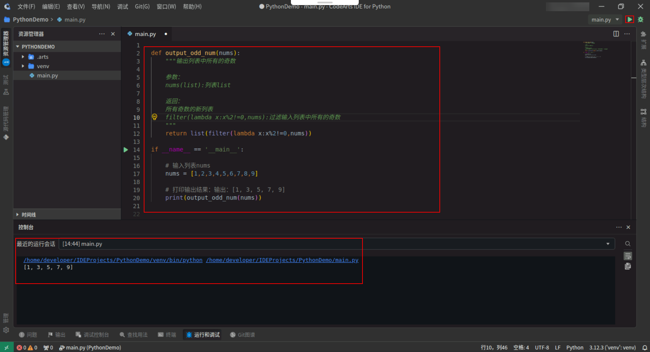Open console panel more options ellipsis

point(619,227)
